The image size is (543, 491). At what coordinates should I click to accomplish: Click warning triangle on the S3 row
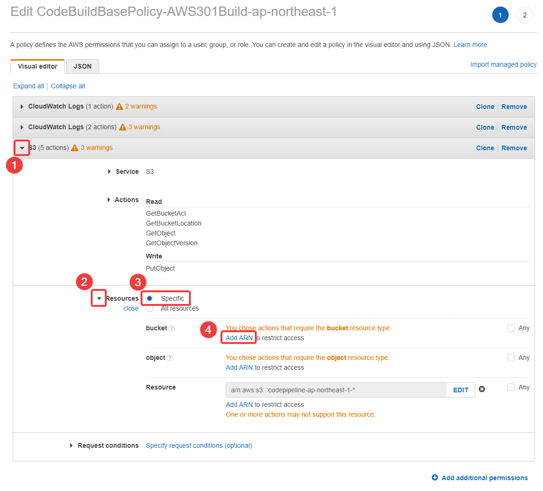[x=75, y=148]
